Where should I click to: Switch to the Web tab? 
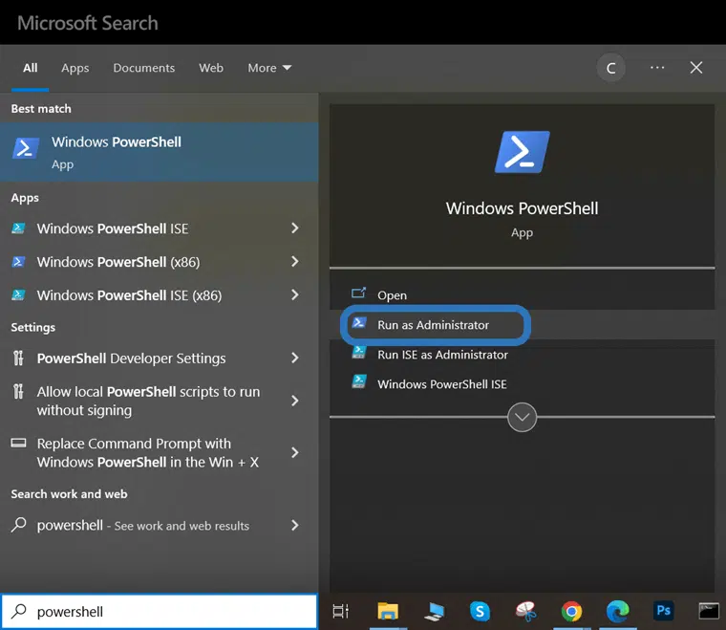[211, 68]
